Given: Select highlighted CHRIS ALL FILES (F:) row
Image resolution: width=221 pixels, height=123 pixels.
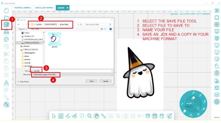Looking at the screenshot, I should [29, 43].
